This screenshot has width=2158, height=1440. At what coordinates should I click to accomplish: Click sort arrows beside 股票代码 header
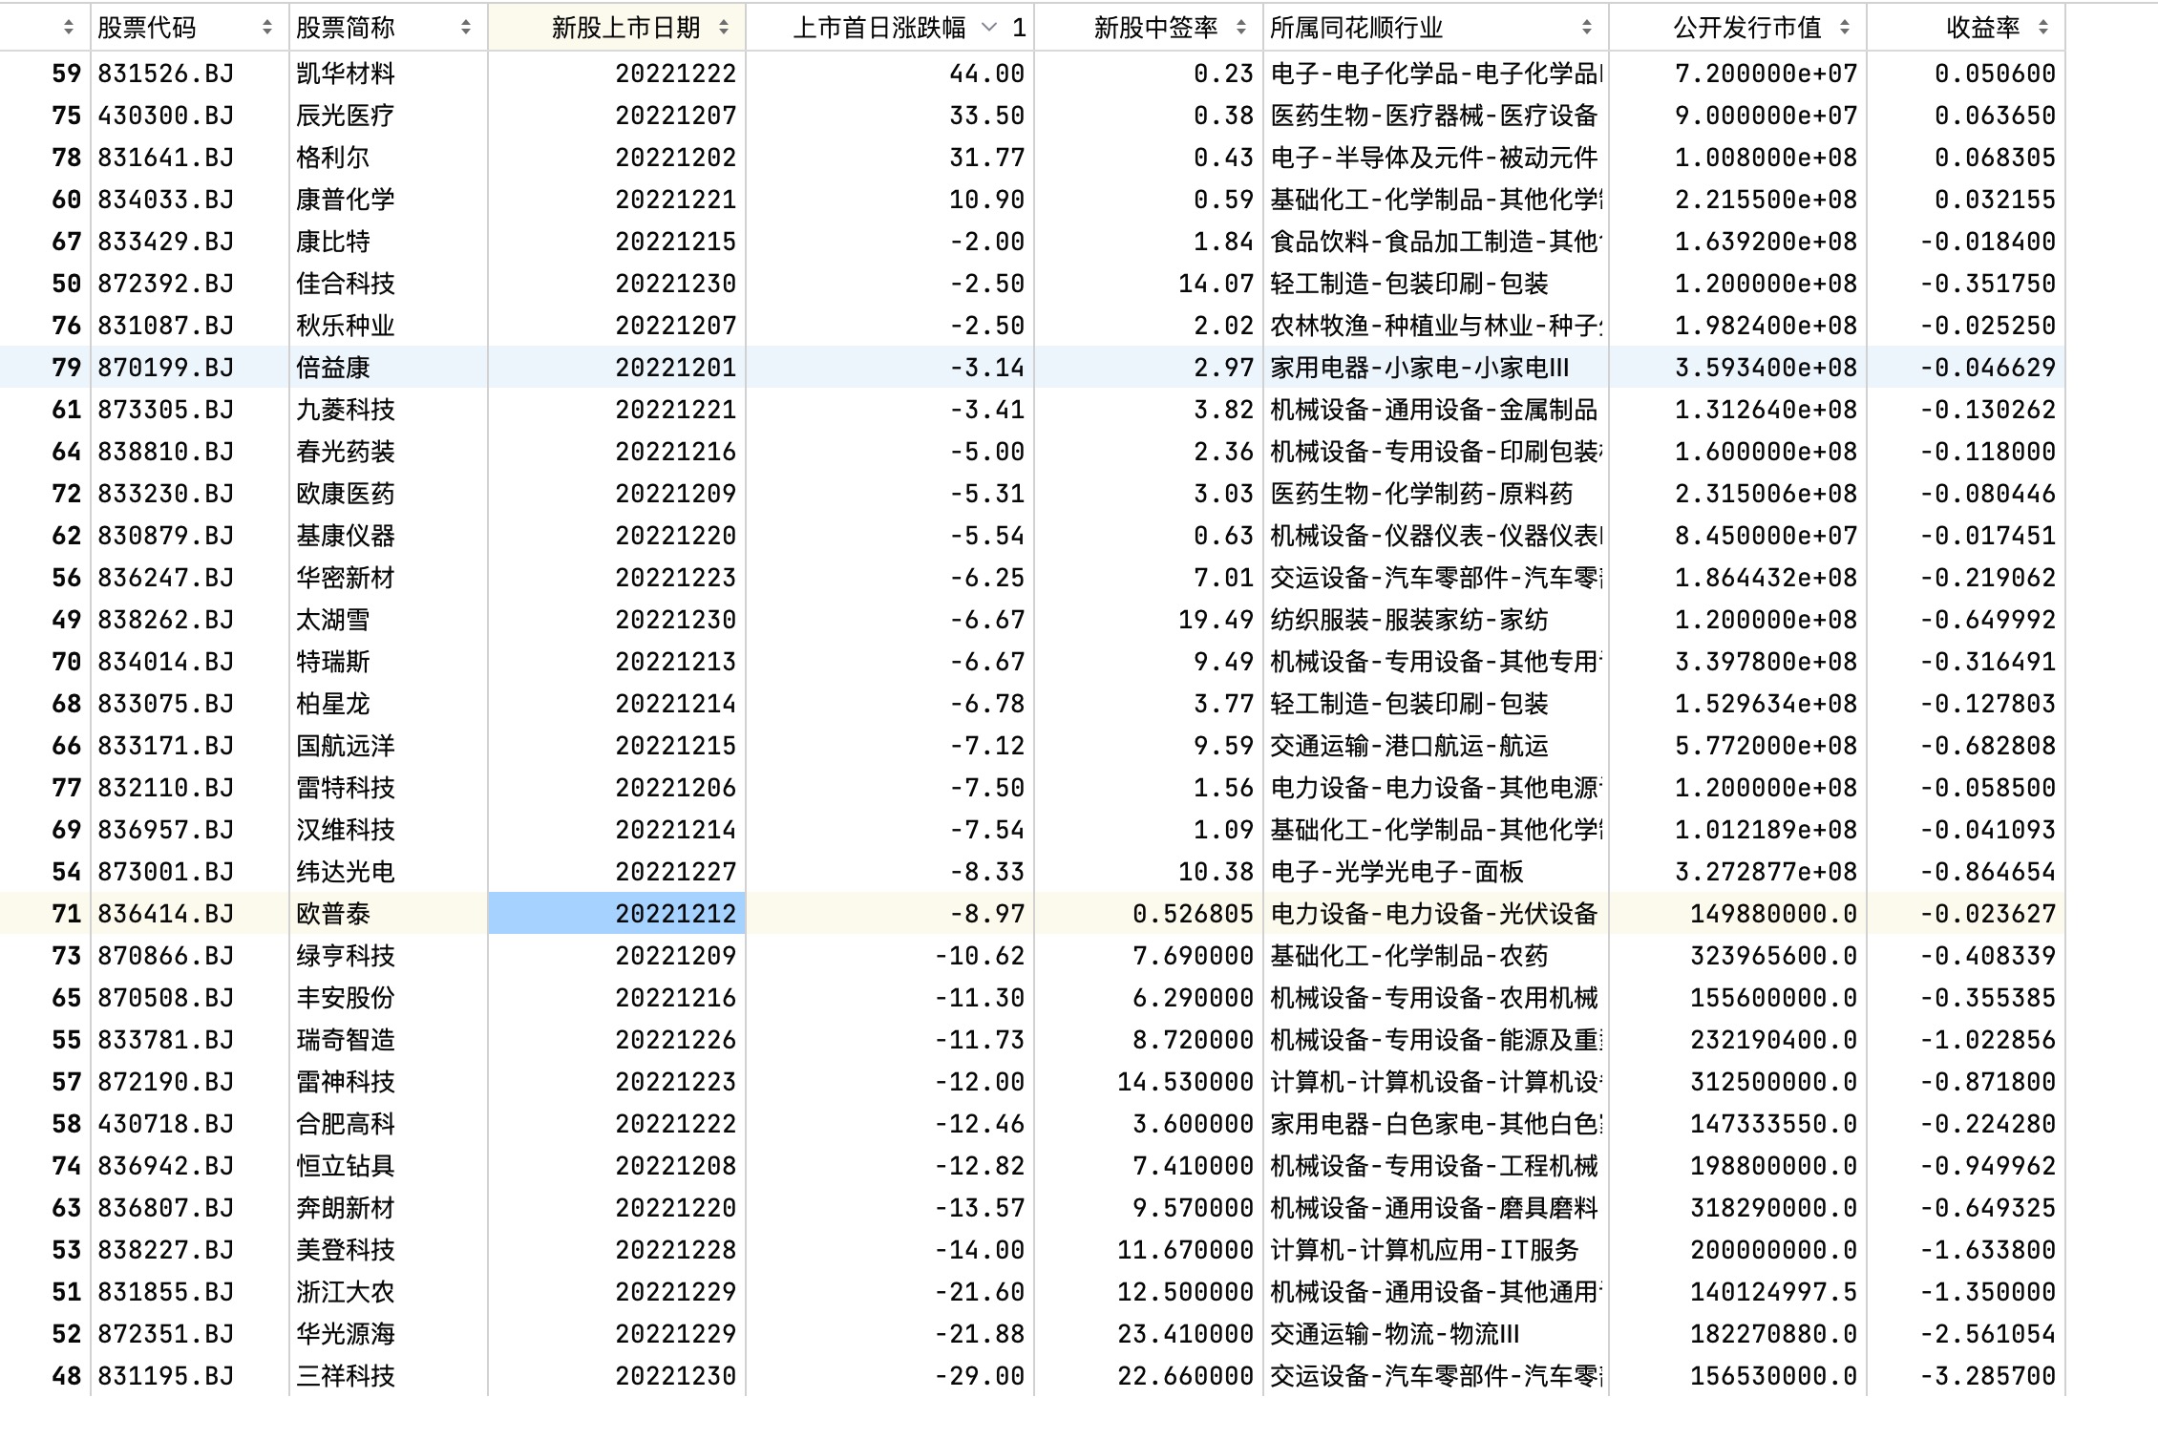pos(267,28)
